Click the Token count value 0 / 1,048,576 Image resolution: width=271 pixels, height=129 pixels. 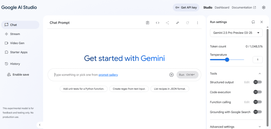(254, 46)
